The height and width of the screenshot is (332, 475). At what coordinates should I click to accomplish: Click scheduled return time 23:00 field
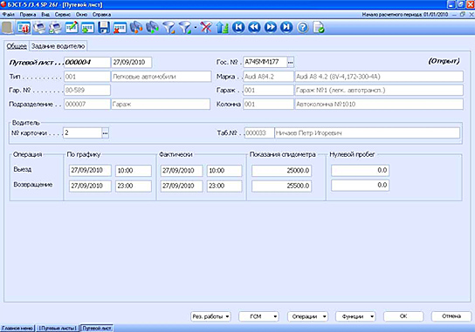134,186
